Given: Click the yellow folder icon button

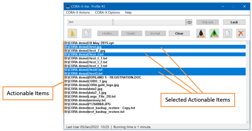Looking at the screenshot, I should (x=73, y=33).
